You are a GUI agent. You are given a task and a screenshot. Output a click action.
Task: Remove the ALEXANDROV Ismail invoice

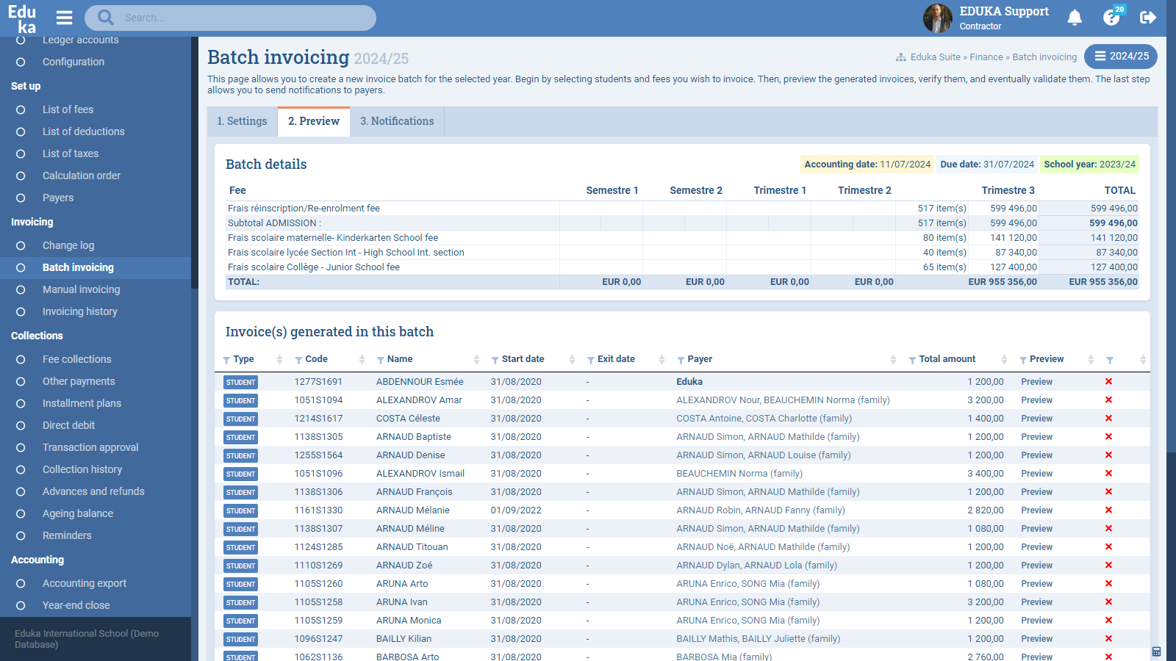pyautogui.click(x=1108, y=474)
